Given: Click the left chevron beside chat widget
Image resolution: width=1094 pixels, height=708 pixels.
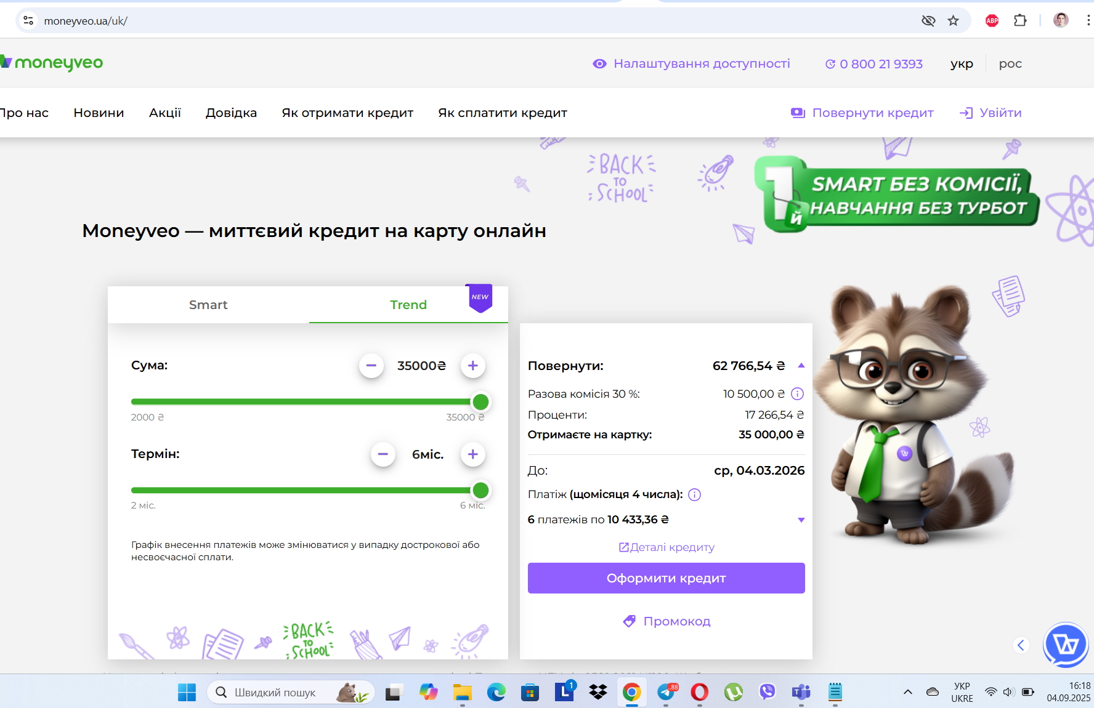Looking at the screenshot, I should pyautogui.click(x=1021, y=645).
